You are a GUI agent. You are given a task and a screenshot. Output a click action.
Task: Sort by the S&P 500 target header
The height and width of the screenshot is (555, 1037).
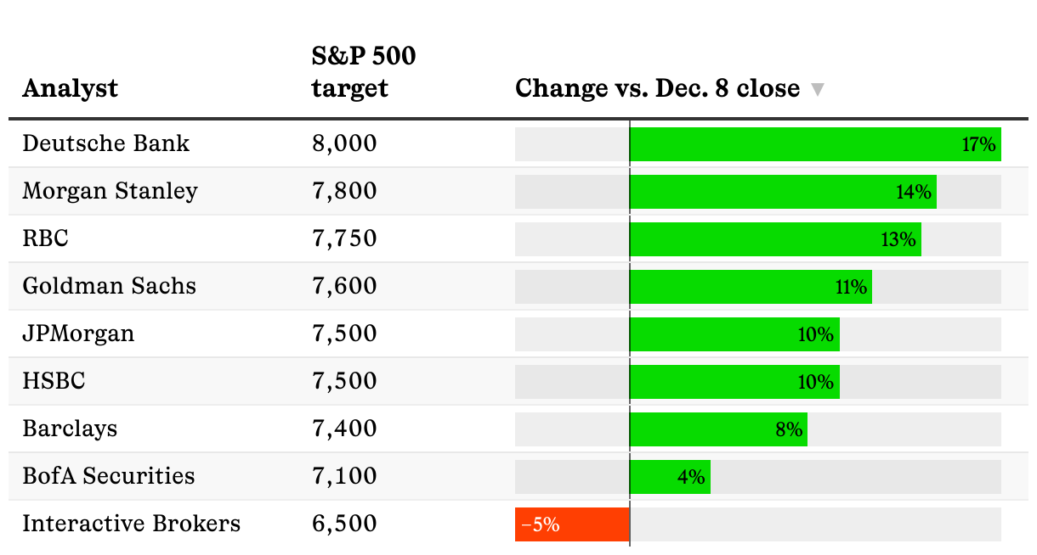click(364, 73)
